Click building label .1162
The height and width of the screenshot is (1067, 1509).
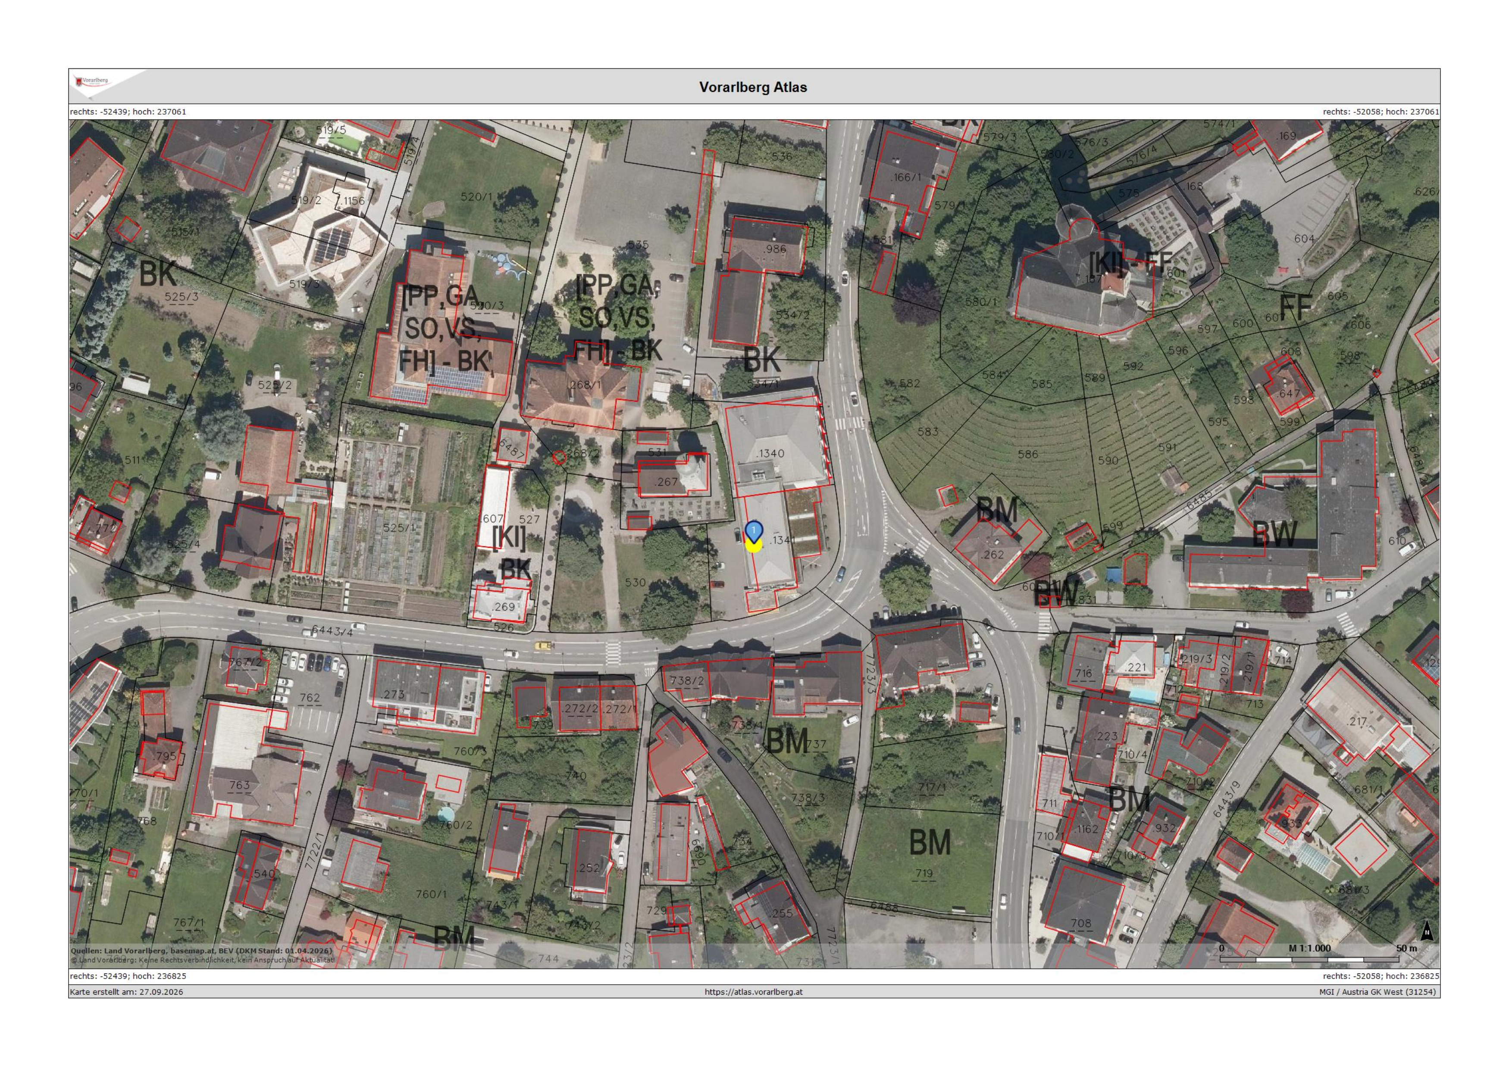(x=1085, y=829)
